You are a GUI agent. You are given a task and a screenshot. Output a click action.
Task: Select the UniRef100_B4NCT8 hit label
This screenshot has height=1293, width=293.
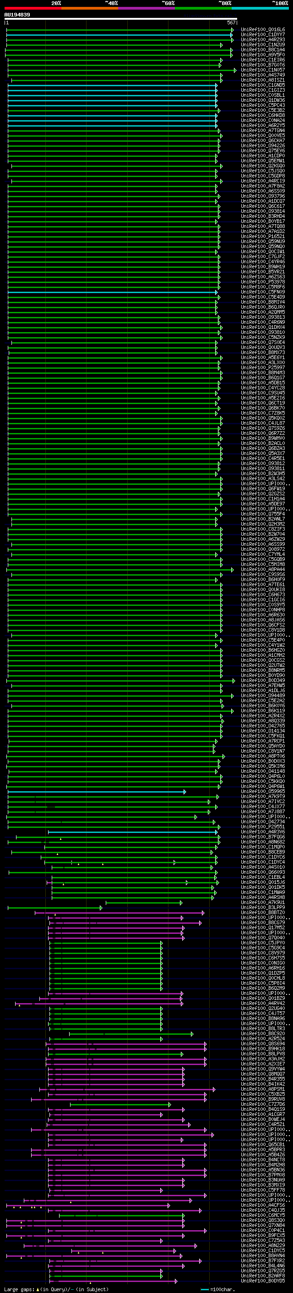pos(262,1160)
